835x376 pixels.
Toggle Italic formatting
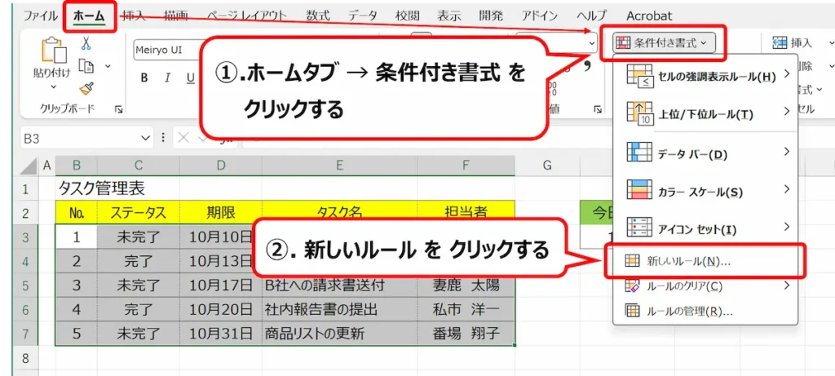(167, 78)
